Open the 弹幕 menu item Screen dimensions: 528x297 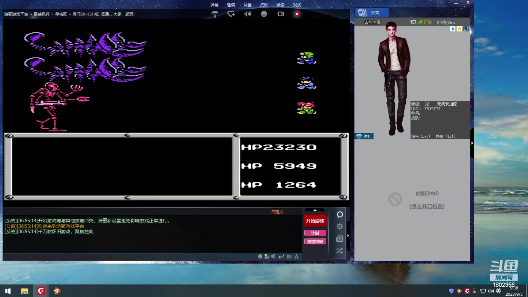(x=215, y=5)
